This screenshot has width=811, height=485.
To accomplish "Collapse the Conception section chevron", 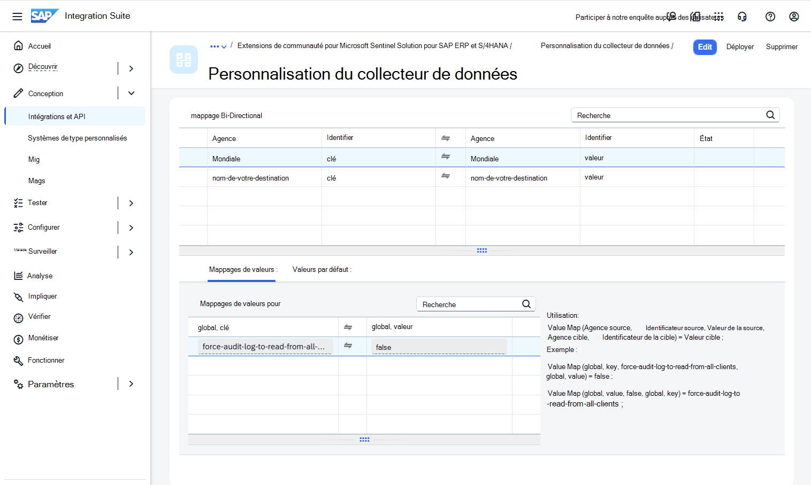I will pyautogui.click(x=131, y=93).
